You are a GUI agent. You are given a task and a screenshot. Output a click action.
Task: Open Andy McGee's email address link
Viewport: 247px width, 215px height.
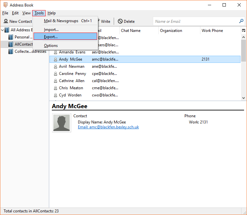[x=108, y=127]
